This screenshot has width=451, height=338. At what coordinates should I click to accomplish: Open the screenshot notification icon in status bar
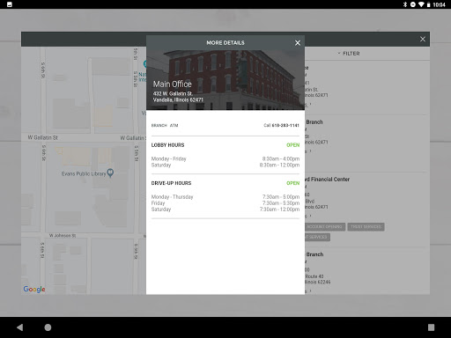click(10, 4)
